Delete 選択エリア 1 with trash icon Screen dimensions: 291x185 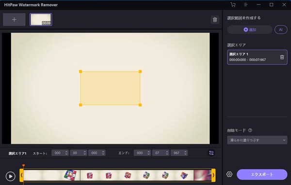pos(282,57)
